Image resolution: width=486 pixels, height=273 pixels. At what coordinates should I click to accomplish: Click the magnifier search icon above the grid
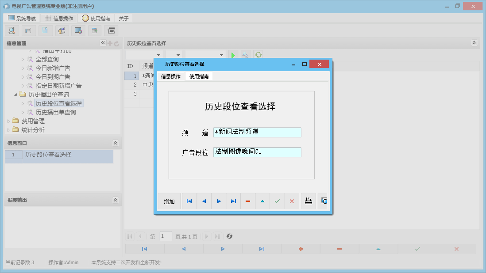coord(246,54)
